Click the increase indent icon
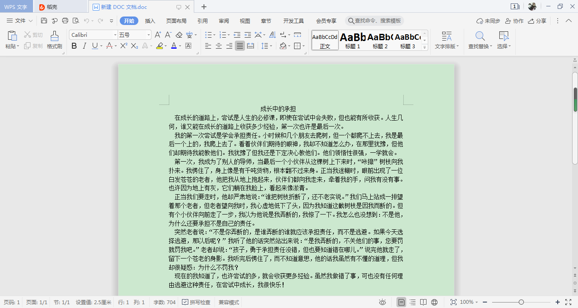This screenshot has height=308, width=578. 248,35
